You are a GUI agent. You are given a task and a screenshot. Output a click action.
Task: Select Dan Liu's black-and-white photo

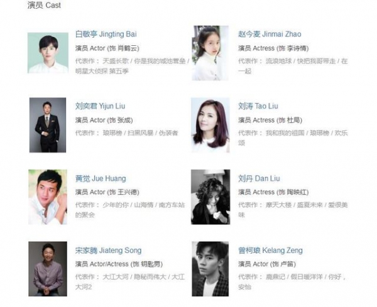click(210, 197)
